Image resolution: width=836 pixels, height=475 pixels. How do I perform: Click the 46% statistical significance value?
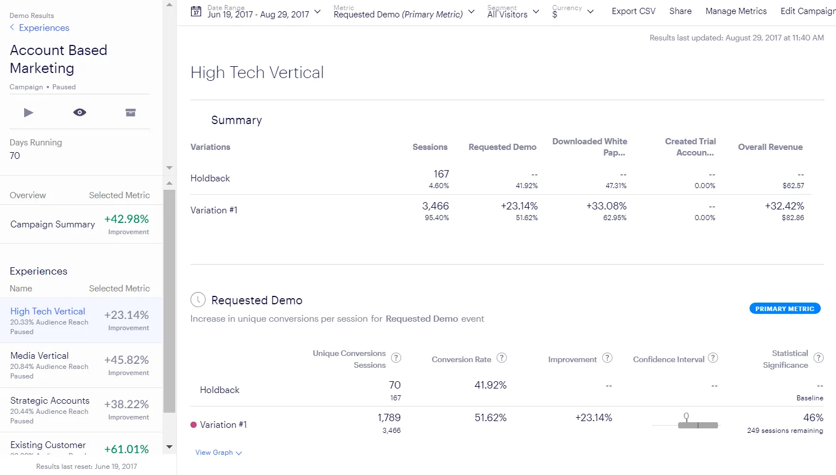813,418
